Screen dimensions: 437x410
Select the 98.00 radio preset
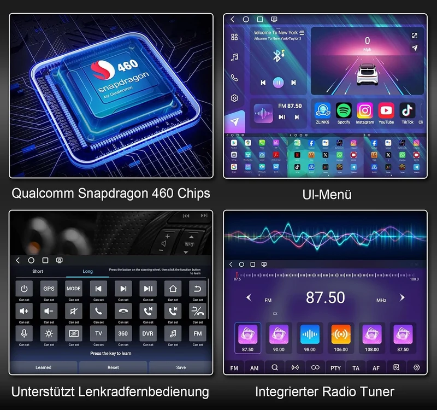point(310,338)
